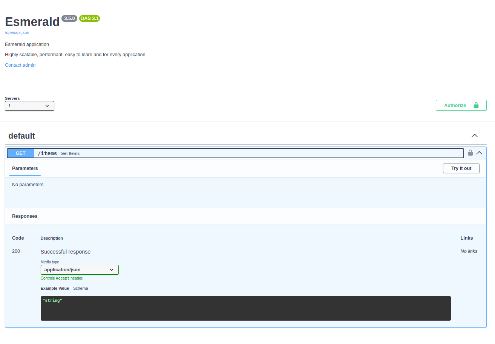Click the Responses heading

pyautogui.click(x=25, y=216)
